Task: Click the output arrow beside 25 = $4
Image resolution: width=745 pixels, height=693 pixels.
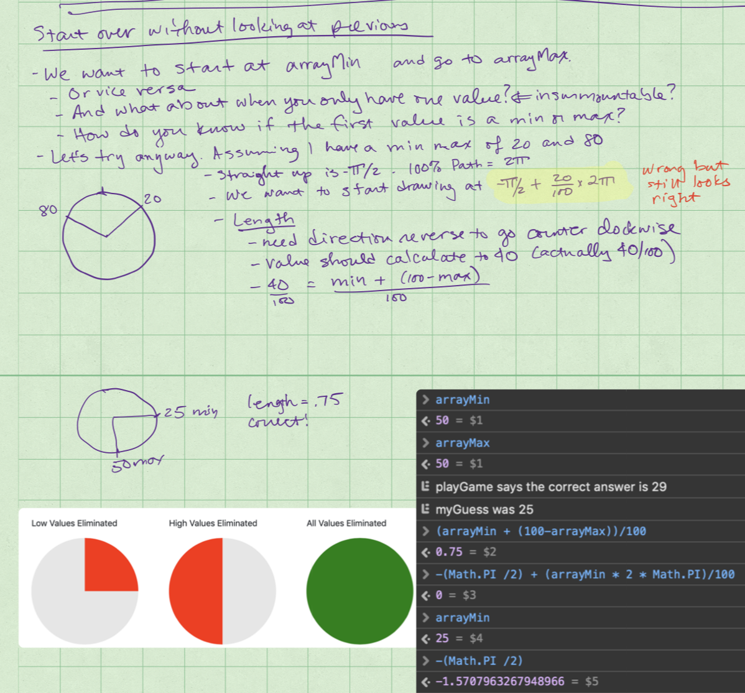Action: click(426, 638)
